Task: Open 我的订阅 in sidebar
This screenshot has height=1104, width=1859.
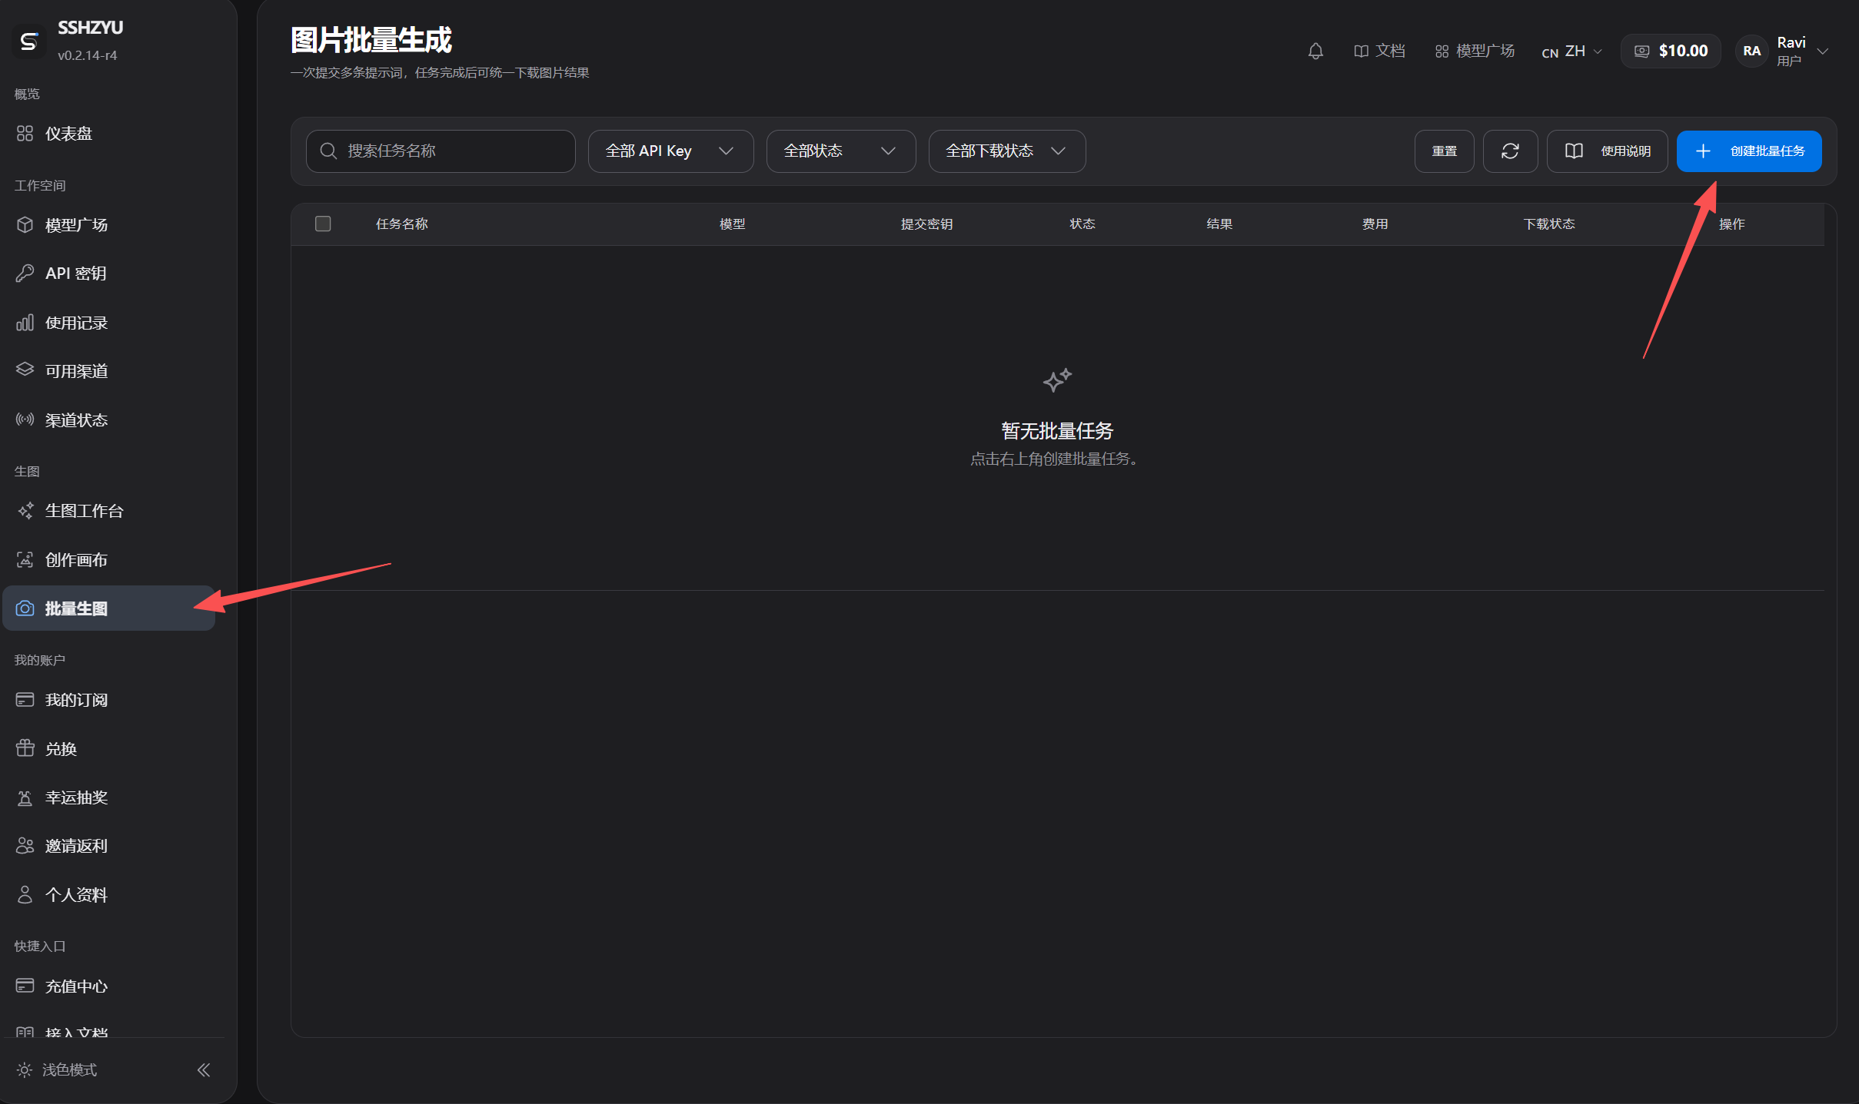Action: [x=108, y=700]
